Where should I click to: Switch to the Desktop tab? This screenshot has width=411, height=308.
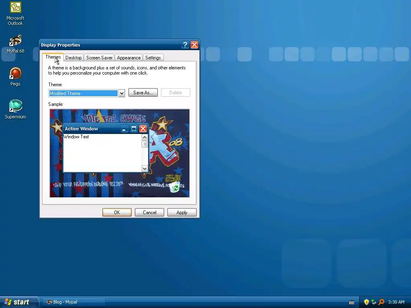[x=73, y=58]
